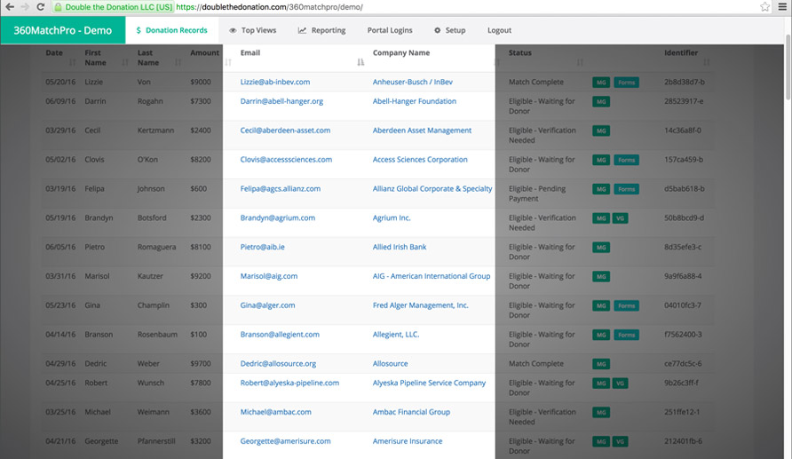Viewport: 792px width, 459px height.
Task: Open AIG - American International Group link
Action: coord(431,276)
